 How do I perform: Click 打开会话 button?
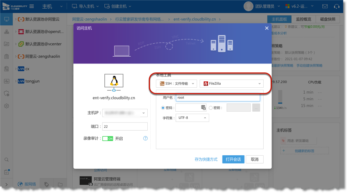[x=233, y=159]
